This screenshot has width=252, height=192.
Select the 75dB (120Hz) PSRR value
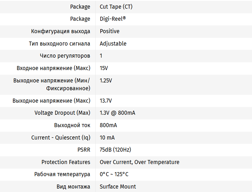[x=115, y=150]
